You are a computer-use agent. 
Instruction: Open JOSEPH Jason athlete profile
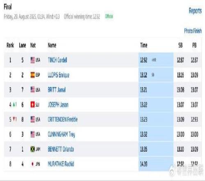(58, 105)
